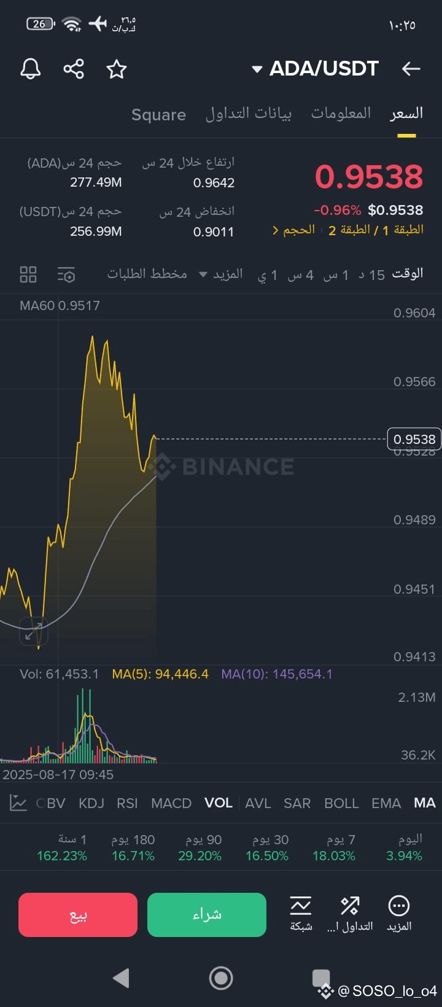The width and height of the screenshot is (442, 1007).
Task: Open the شبكة grid trading icon
Action: point(301,914)
